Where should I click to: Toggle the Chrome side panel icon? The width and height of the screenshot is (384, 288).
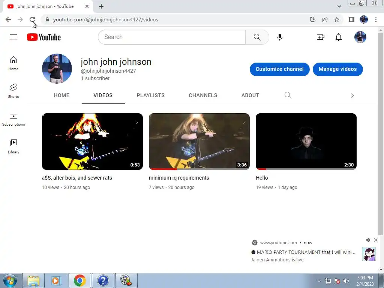tap(352, 19)
